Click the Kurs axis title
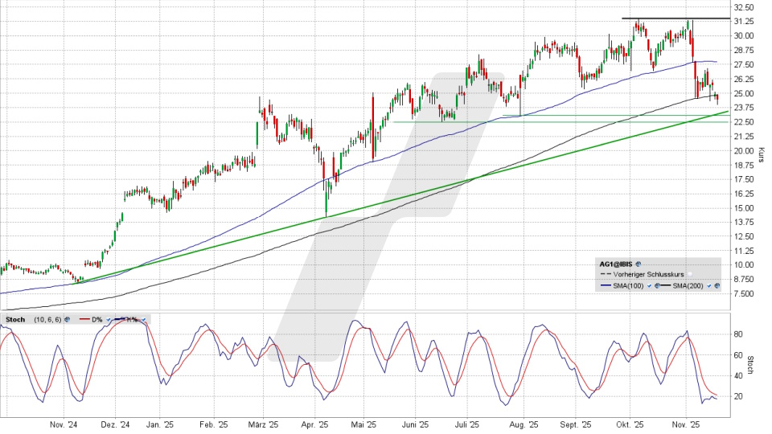 762,153
